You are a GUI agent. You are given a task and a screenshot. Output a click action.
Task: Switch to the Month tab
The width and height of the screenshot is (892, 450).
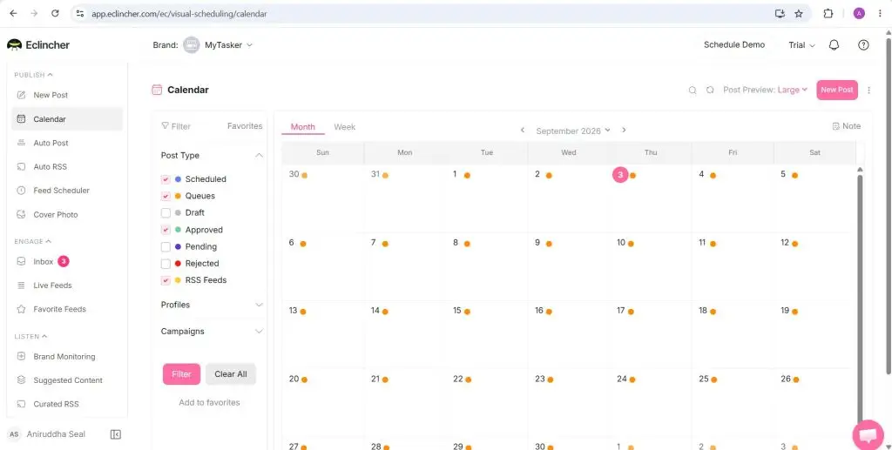pyautogui.click(x=302, y=127)
